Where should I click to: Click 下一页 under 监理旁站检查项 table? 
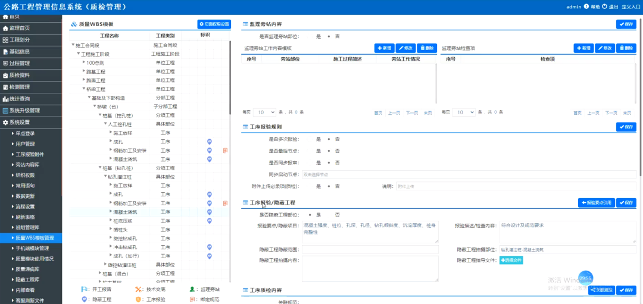tap(611, 113)
